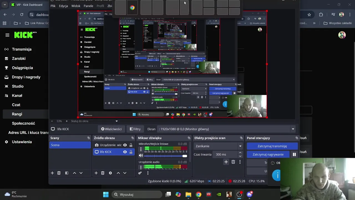The image size is (355, 200).
Task: Open Studio in Kick sidebar
Action: click(17, 86)
